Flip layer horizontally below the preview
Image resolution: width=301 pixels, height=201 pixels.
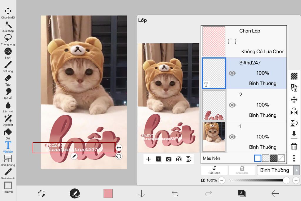(x=178, y=159)
